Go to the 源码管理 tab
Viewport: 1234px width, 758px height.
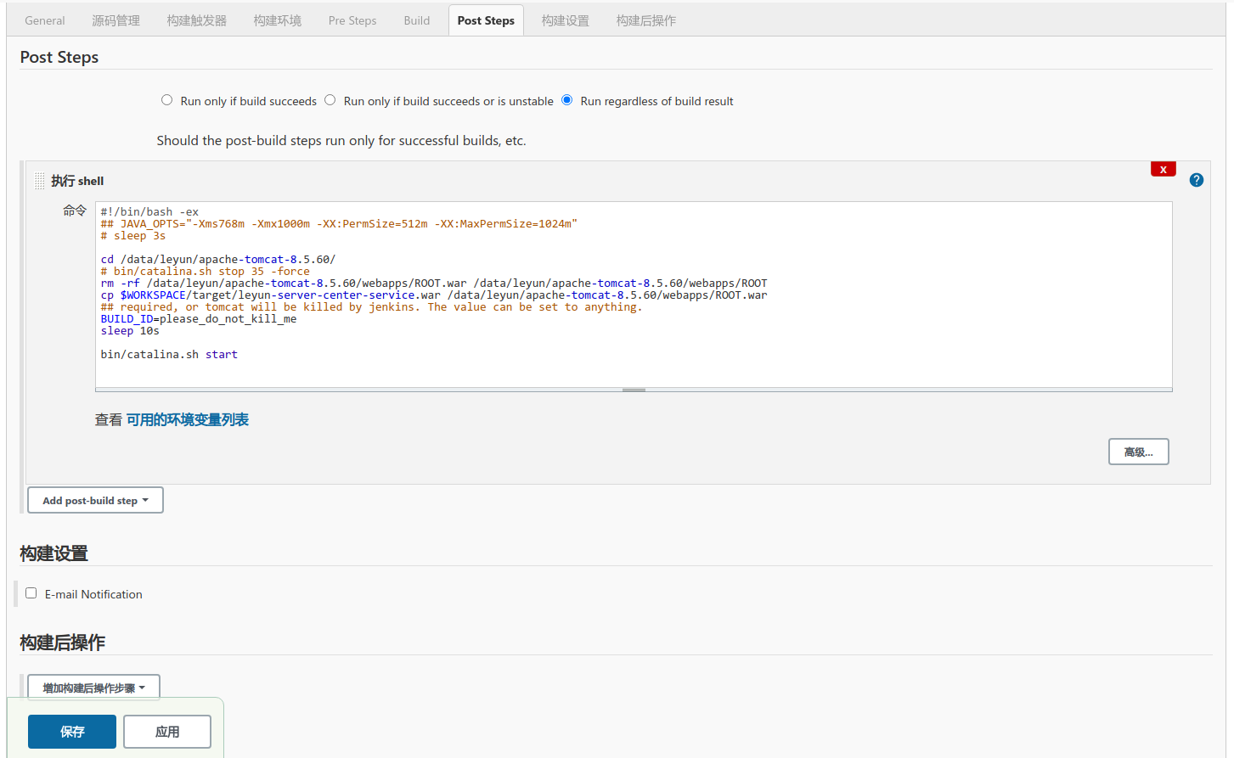[x=116, y=20]
